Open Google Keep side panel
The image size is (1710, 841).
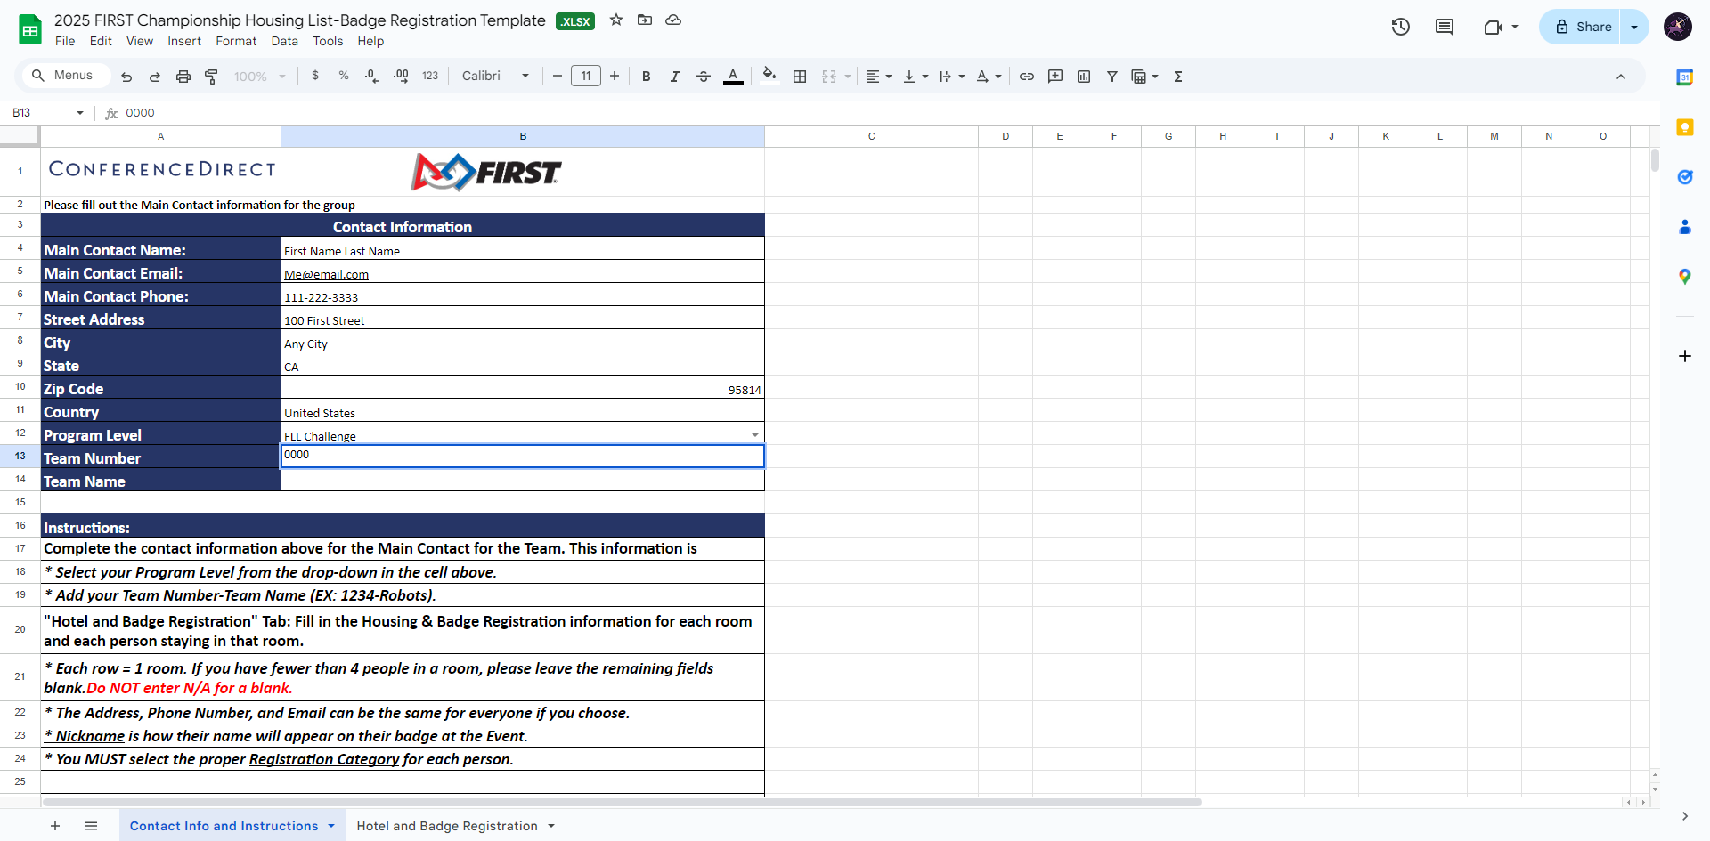pos(1685,127)
